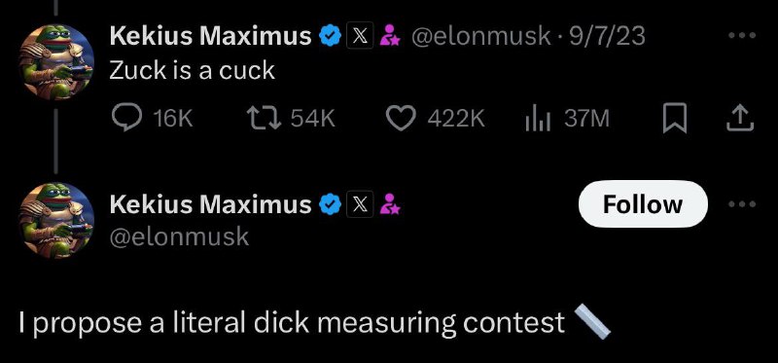Open the three-dot menu on the top post
Screen dimensions: 778x363
click(742, 35)
